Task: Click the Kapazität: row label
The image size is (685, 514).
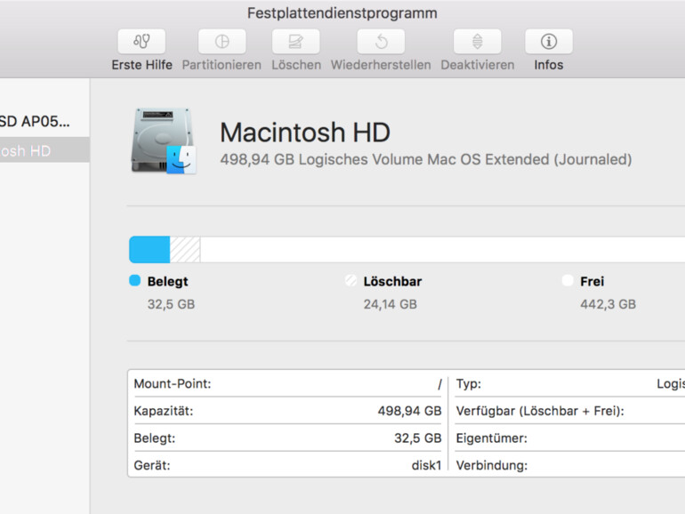Action: pyautogui.click(x=164, y=411)
